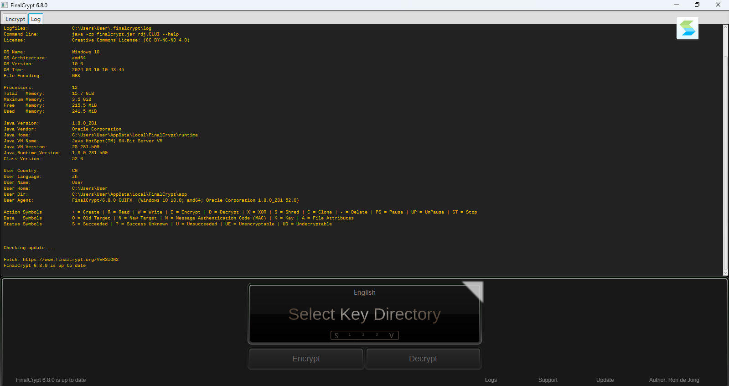
Task: Click the Free Memory value '215.5 MiB'
Action: coord(84,105)
